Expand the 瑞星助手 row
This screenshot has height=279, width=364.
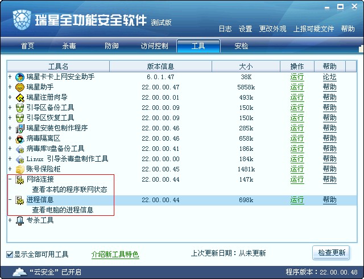tap(10, 87)
